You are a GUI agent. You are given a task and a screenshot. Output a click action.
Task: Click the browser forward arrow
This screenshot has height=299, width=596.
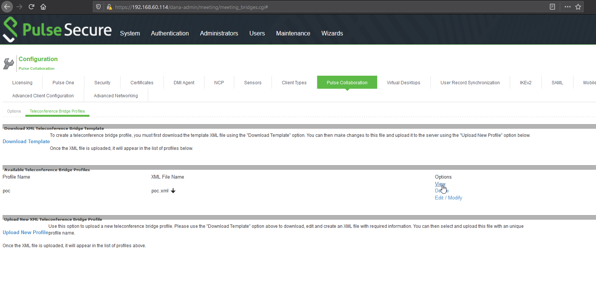point(19,7)
